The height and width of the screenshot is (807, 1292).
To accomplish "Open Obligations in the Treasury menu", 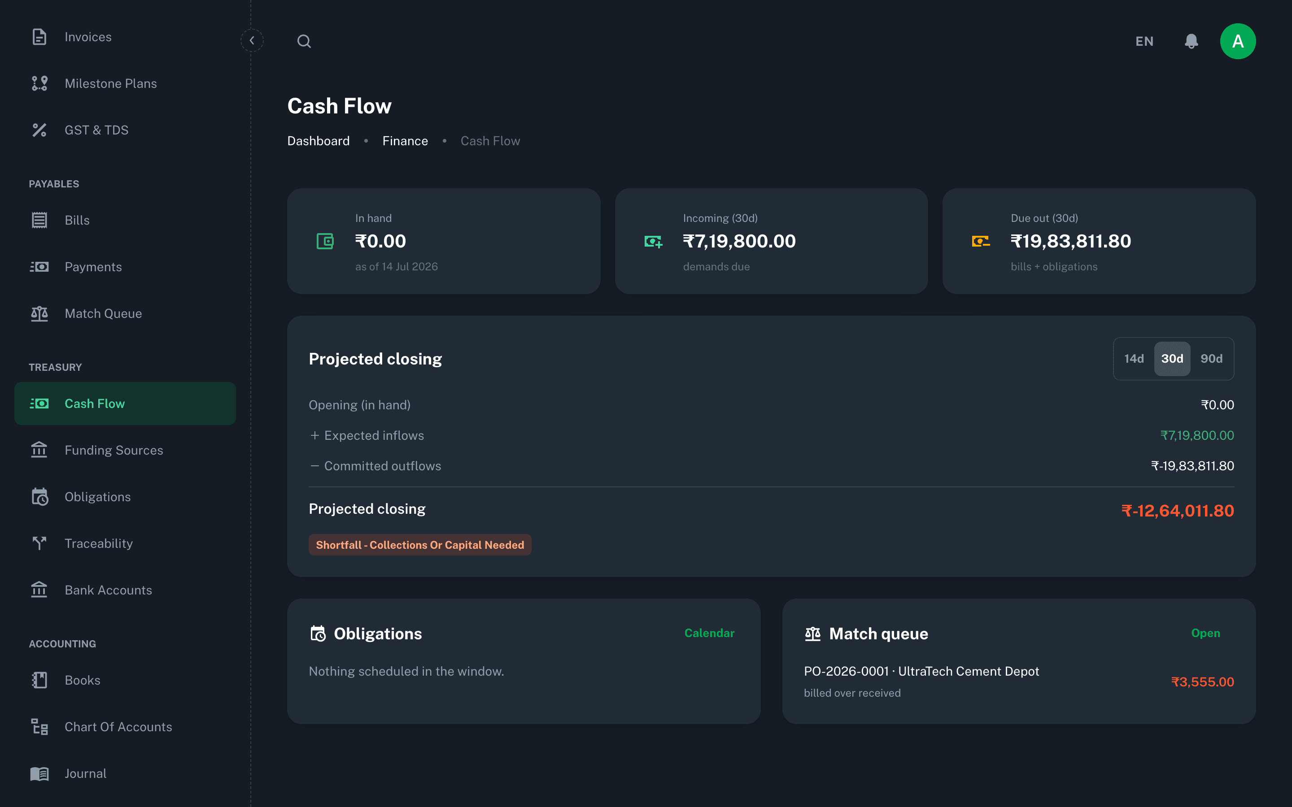I will pyautogui.click(x=125, y=496).
